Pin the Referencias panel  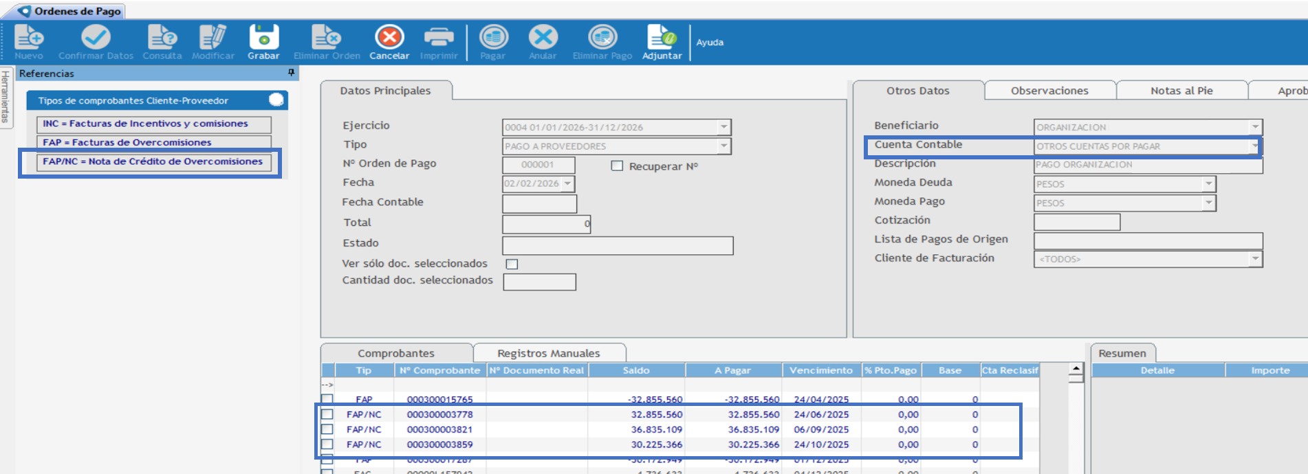pyautogui.click(x=291, y=73)
